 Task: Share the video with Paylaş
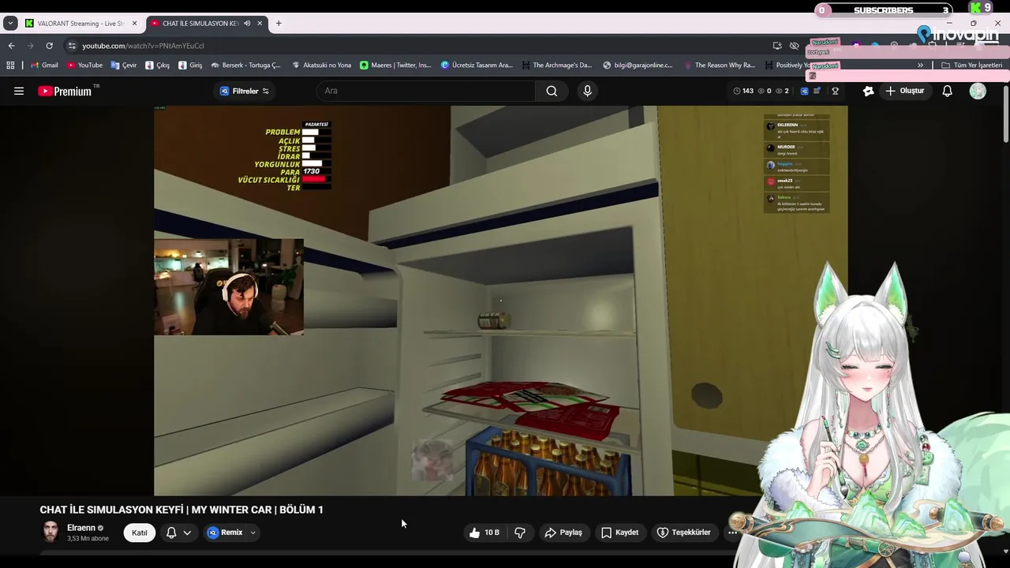pos(563,532)
